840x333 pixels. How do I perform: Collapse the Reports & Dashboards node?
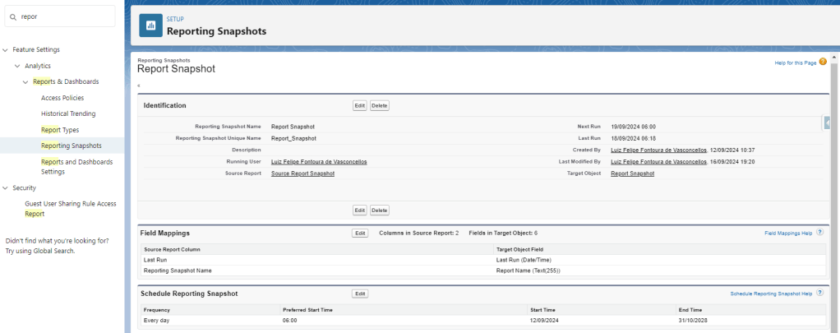pyautogui.click(x=25, y=82)
